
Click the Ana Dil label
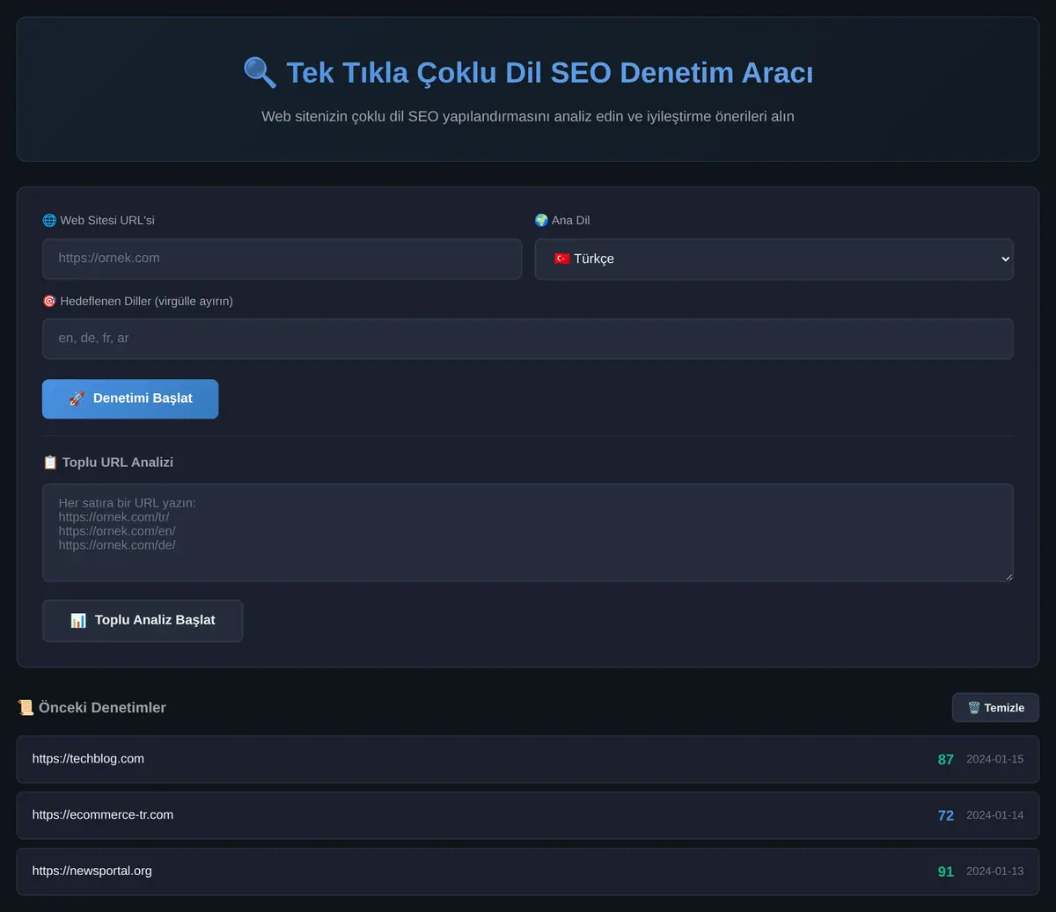click(x=571, y=220)
